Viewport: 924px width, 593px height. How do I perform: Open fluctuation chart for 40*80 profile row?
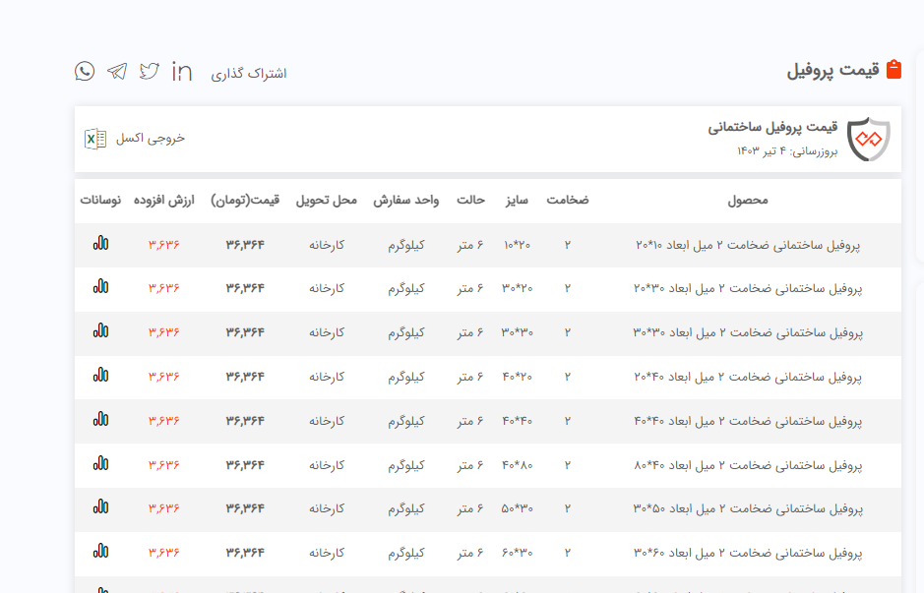pos(100,464)
